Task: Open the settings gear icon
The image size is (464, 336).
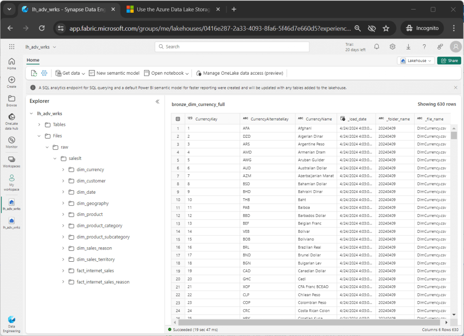Action: [392, 47]
